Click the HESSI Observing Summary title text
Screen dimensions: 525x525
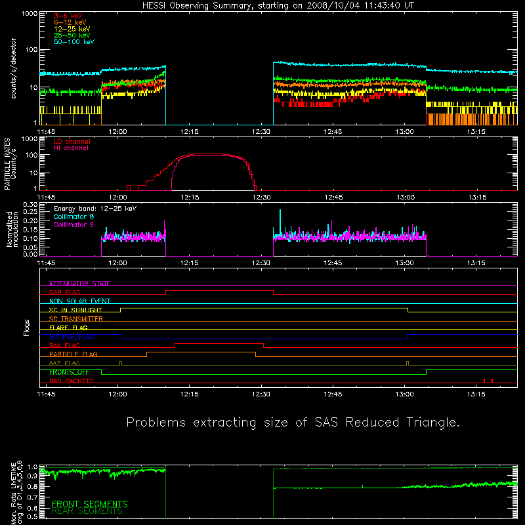[278, 6]
